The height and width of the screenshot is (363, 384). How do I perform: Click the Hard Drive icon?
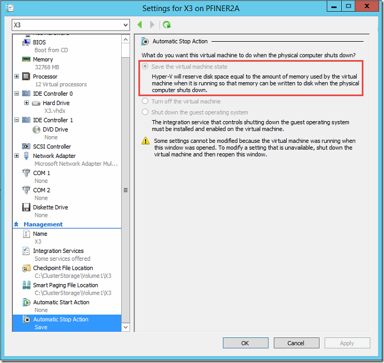(36, 103)
